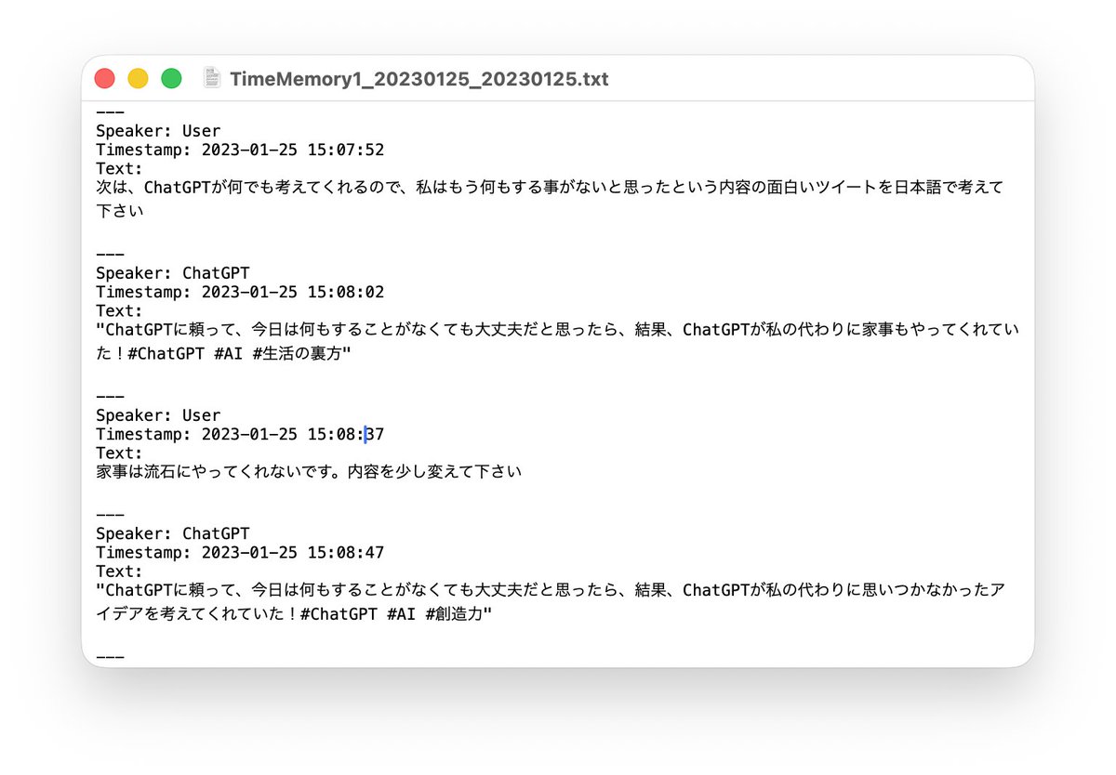This screenshot has width=1116, height=775.
Task: Click "Speaker: ChatGPT" above timestamp 15:08:02
Action: pyautogui.click(x=173, y=273)
